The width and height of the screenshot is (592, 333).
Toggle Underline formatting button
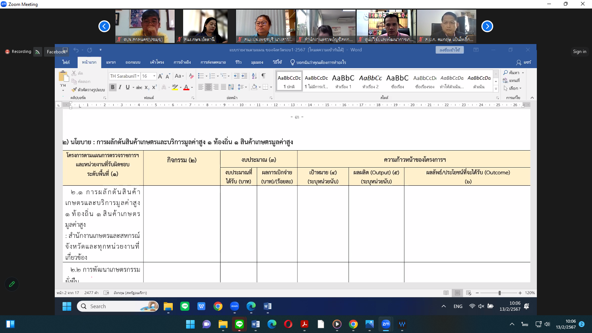click(x=128, y=87)
